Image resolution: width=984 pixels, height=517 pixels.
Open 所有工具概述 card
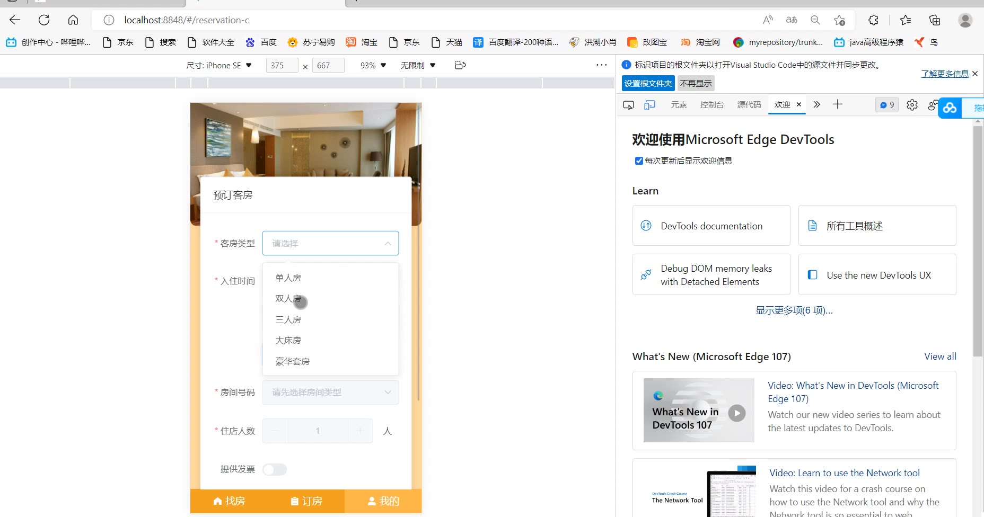877,226
